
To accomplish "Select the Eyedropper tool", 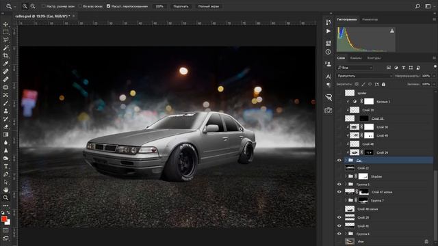I will 5,64.
